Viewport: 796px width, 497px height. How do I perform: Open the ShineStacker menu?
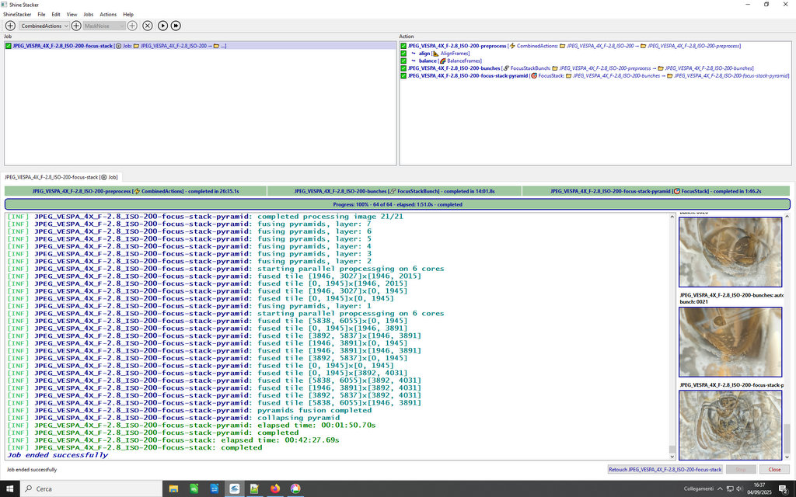[x=17, y=15]
